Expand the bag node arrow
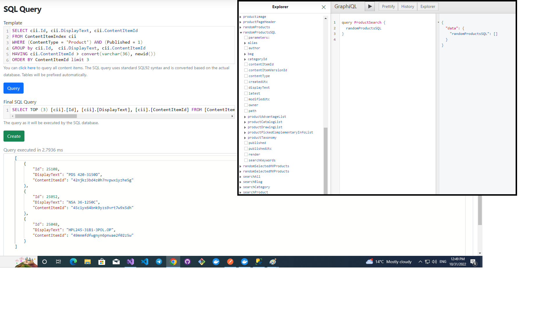The width and height of the screenshot is (559, 314). [245, 54]
